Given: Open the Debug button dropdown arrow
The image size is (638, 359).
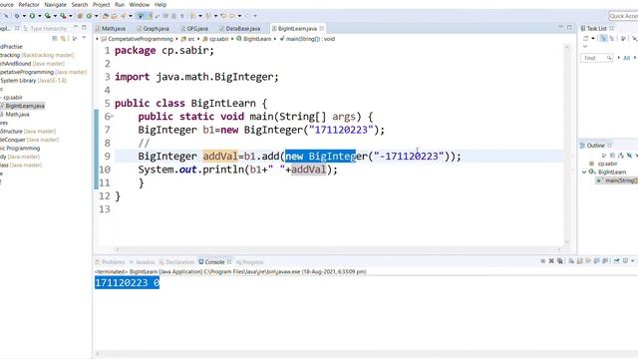Looking at the screenshot, I should (x=24, y=16).
